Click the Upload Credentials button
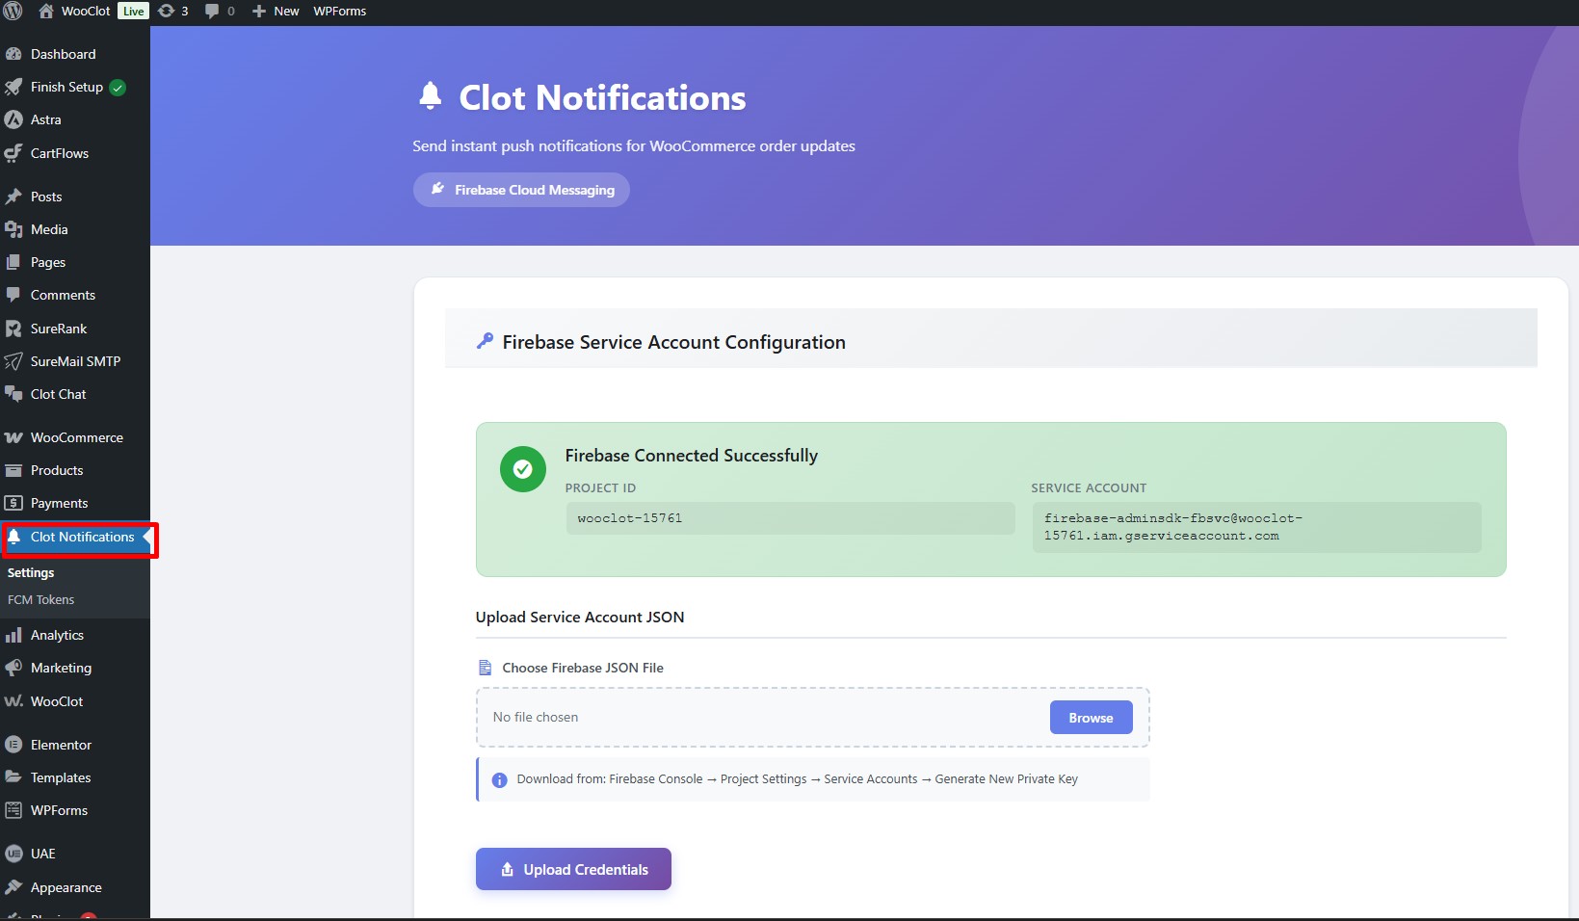The width and height of the screenshot is (1579, 921). (572, 868)
